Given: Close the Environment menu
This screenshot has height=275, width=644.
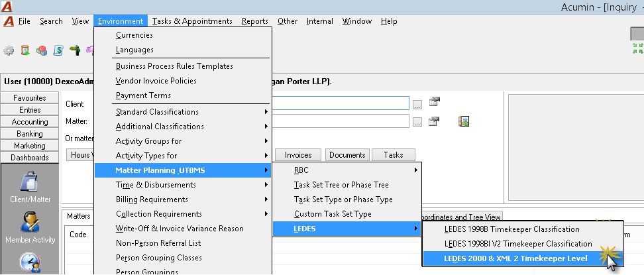Looking at the screenshot, I should [121, 21].
